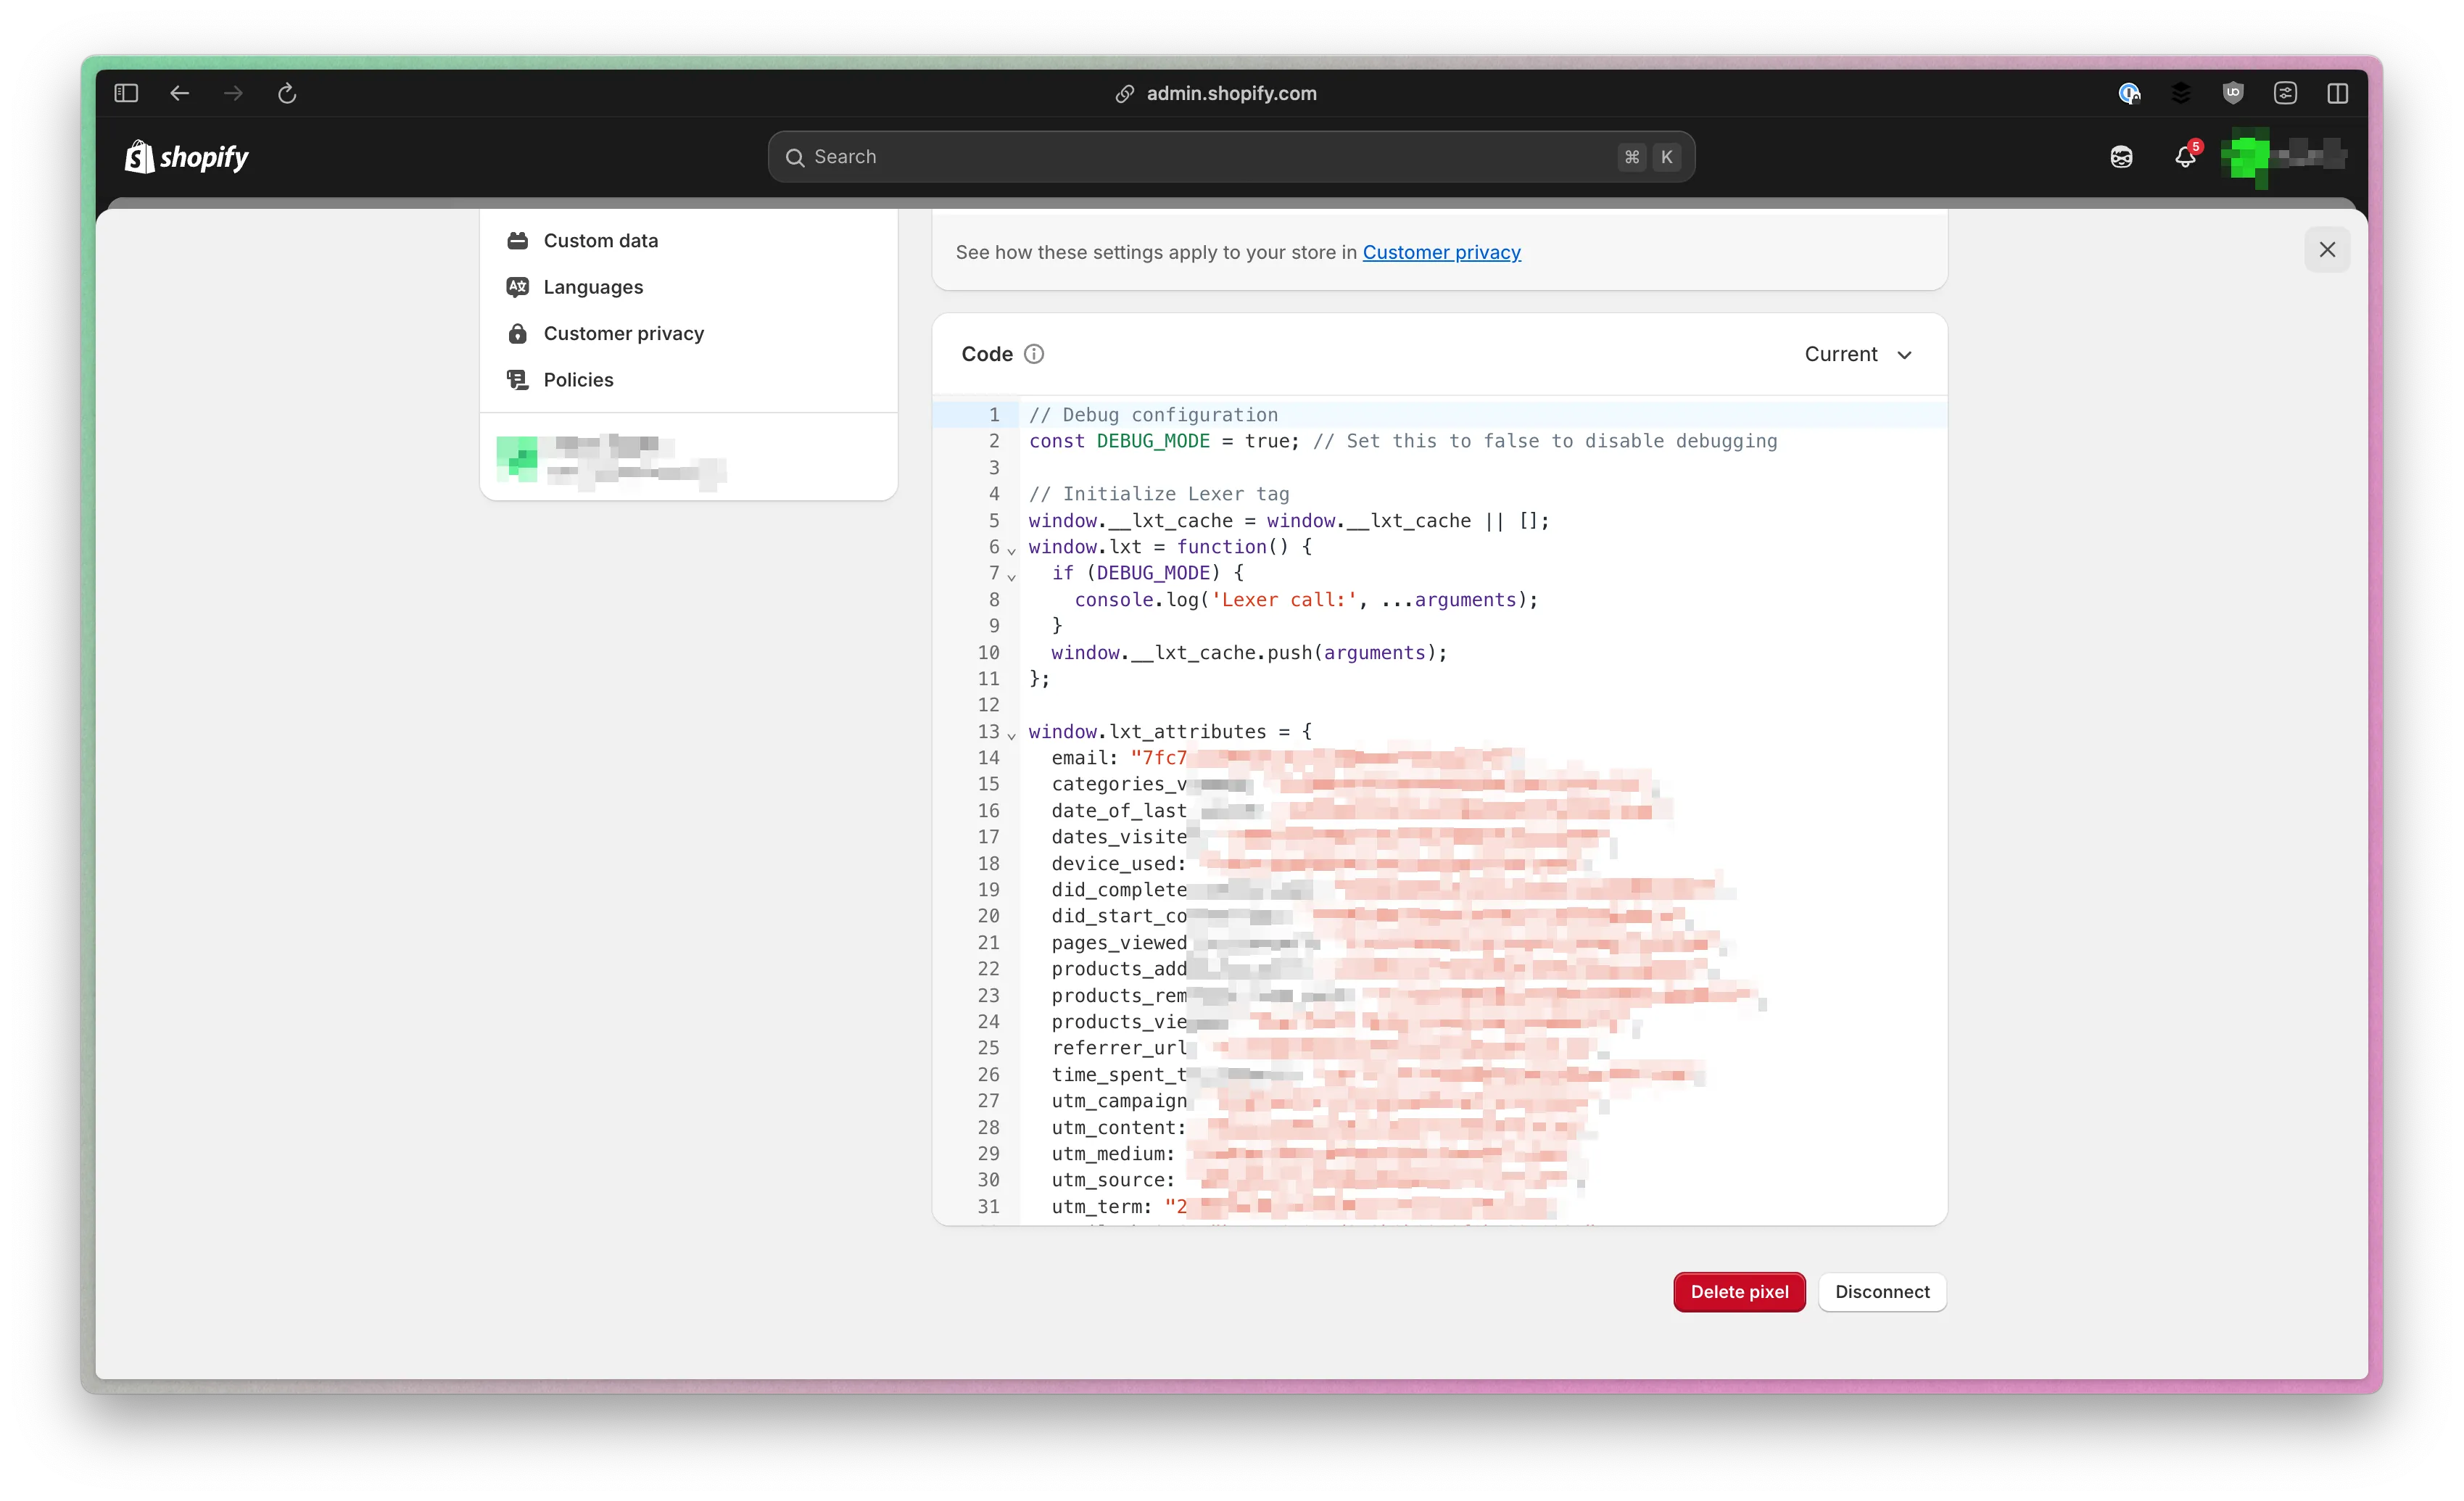
Task: Toggle the browser sidebar panel icon
Action: pyautogui.click(x=126, y=93)
